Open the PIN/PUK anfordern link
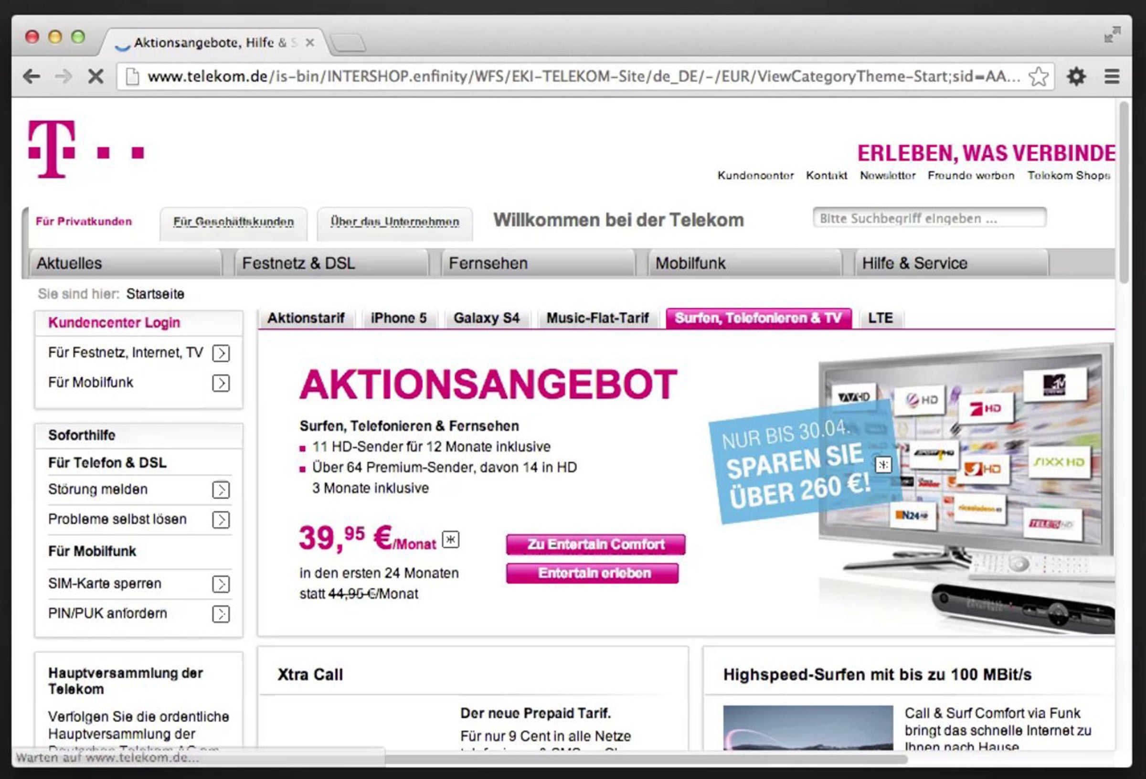 pyautogui.click(x=107, y=613)
